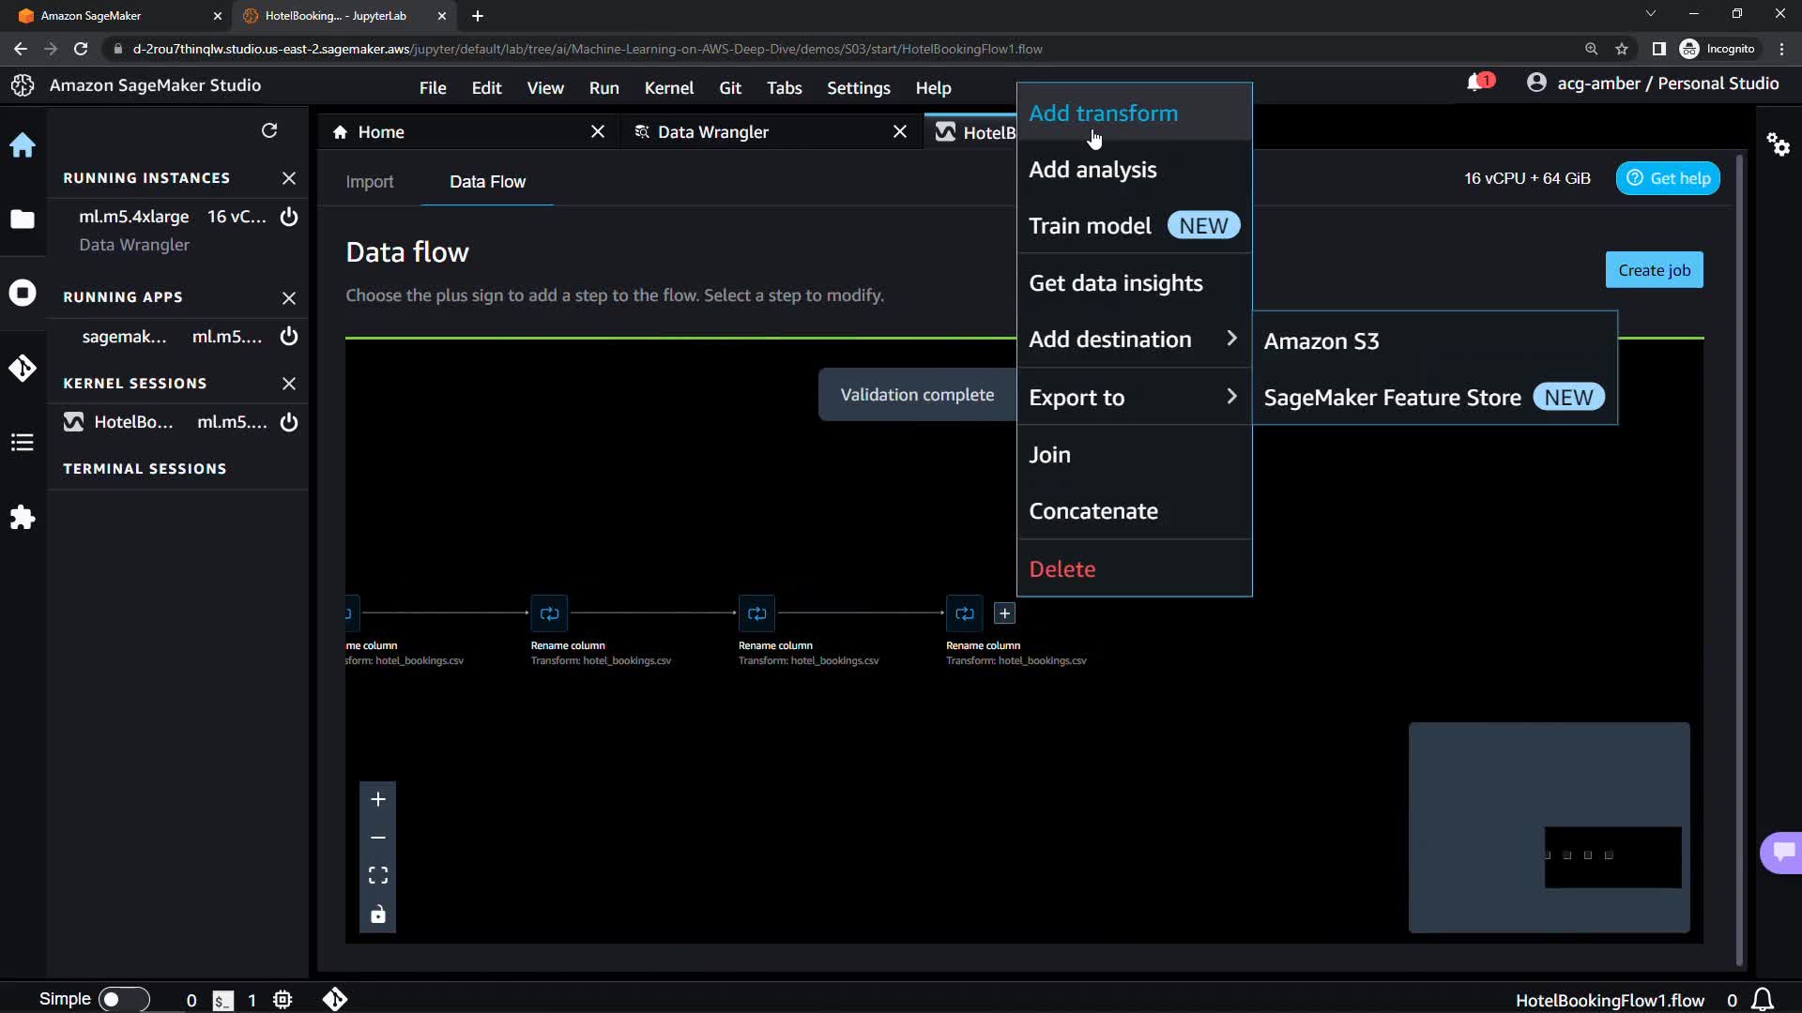1802x1013 pixels.
Task: Click the Create job button
Action: pos(1654,270)
